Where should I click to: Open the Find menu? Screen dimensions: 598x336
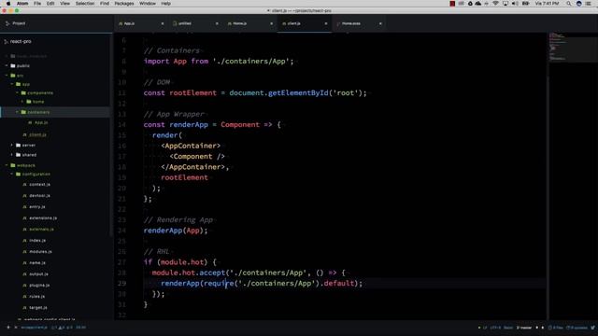click(x=105, y=4)
